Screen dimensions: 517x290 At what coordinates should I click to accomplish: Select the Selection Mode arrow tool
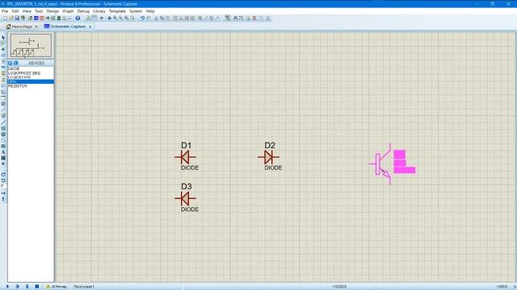[x=3, y=38]
